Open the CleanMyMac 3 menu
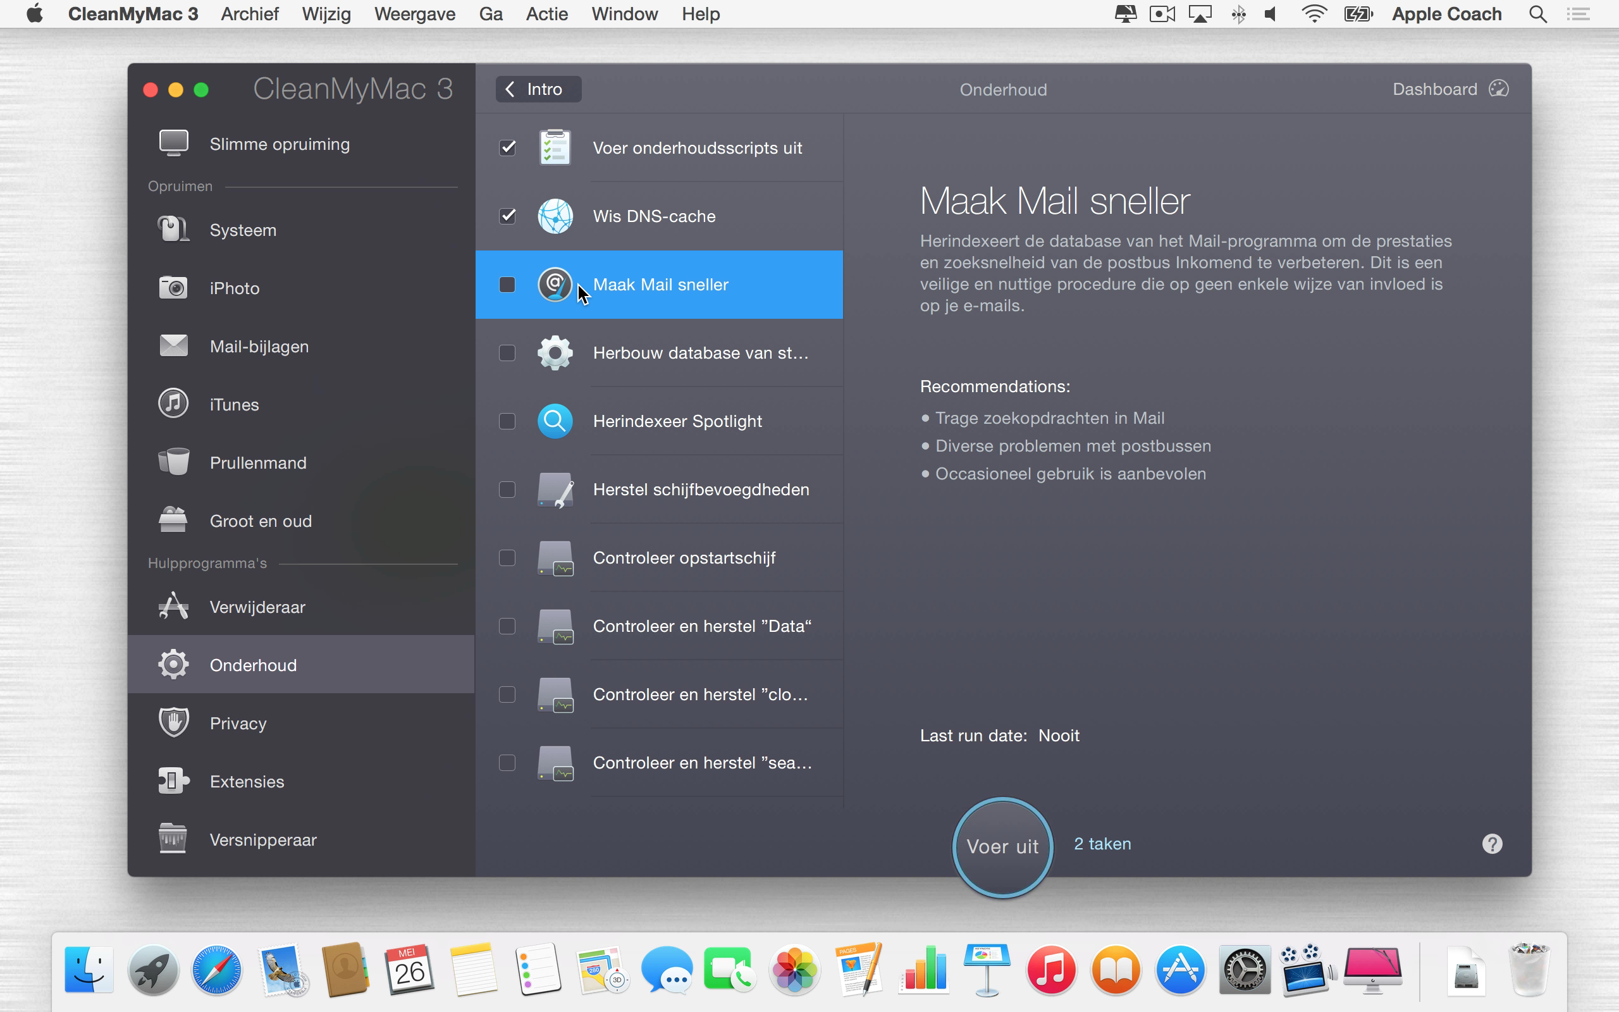 (133, 14)
